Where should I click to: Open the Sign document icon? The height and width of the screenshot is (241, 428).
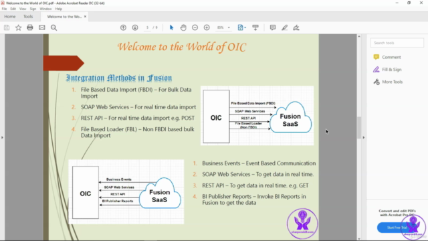coord(296,27)
